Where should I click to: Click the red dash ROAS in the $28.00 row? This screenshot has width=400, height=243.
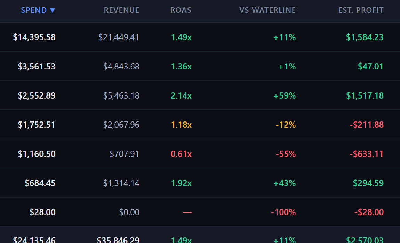187,212
